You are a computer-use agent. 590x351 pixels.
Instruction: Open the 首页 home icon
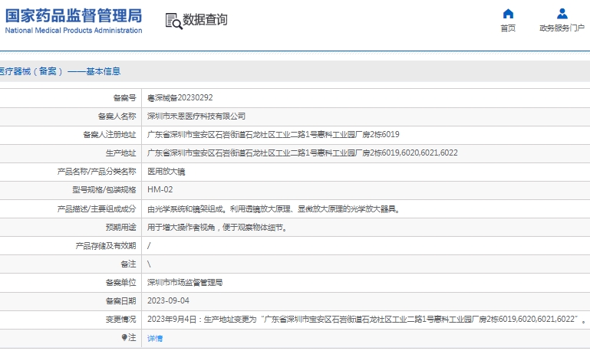[508, 14]
